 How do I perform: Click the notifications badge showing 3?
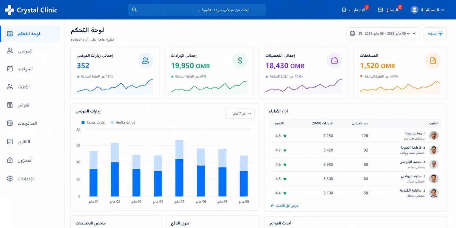[367, 7]
